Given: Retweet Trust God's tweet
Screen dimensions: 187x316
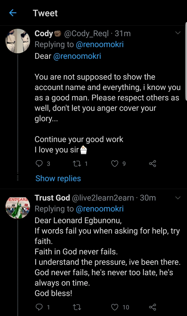Looking at the screenshot, I should click(x=77, y=307).
